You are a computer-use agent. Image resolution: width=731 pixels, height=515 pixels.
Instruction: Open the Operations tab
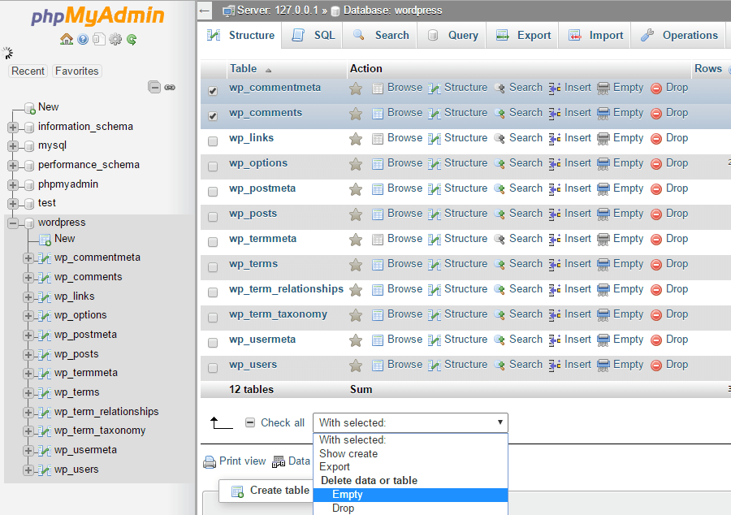click(x=679, y=36)
